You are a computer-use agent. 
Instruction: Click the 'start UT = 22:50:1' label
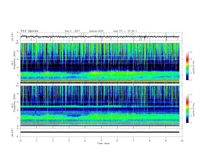(125, 31)
